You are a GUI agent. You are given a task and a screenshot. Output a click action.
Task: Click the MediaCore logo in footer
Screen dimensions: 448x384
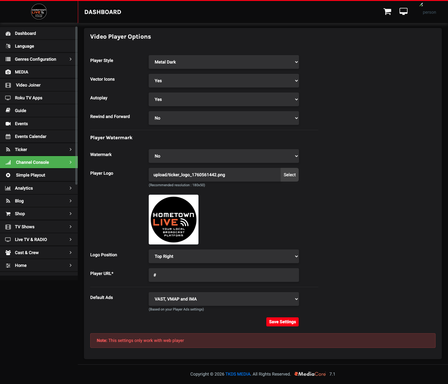(310, 374)
